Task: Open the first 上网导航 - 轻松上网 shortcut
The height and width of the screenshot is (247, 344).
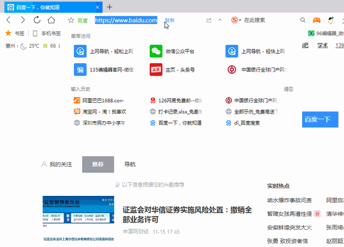Action: (104, 51)
